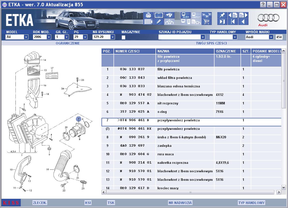Open the MODEL dropdown showing A4
The width and height of the screenshot is (288, 208).
(x=26, y=37)
